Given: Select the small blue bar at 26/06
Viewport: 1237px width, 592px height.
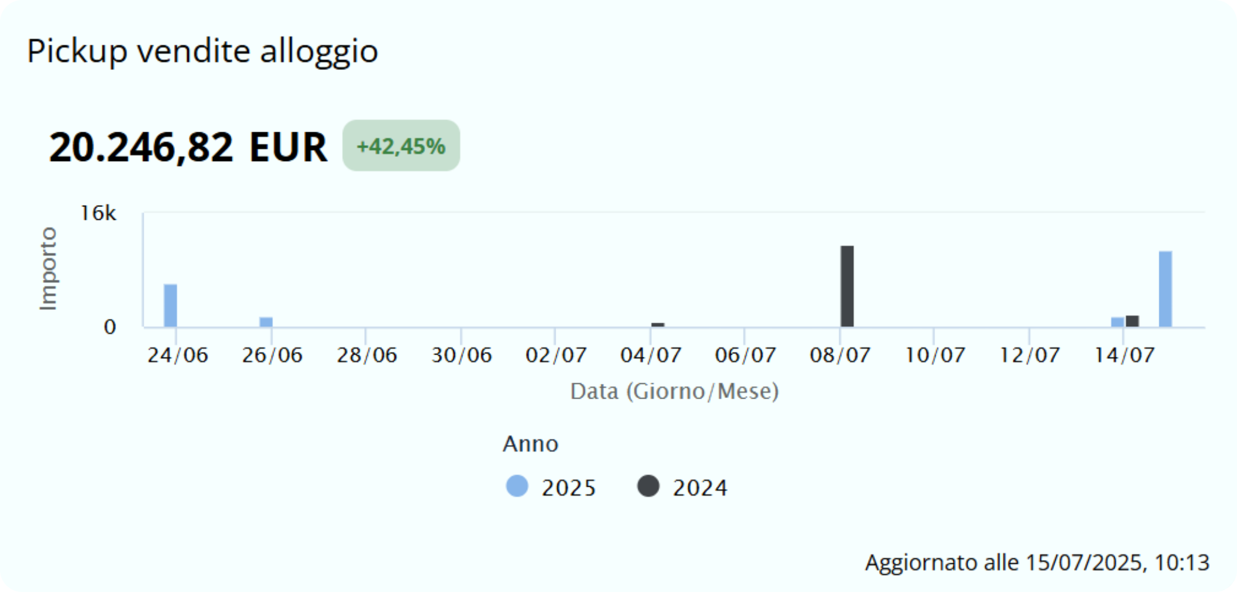Looking at the screenshot, I should [266, 322].
